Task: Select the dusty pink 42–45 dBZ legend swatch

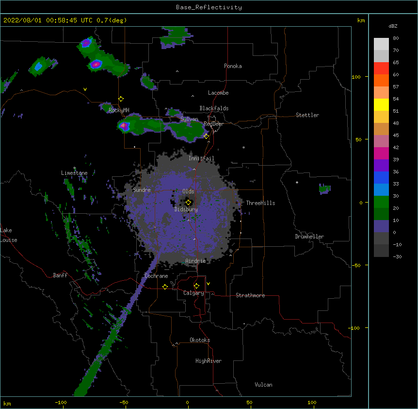Action: (381, 141)
